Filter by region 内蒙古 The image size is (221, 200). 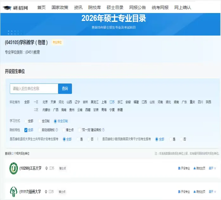[46, 110]
